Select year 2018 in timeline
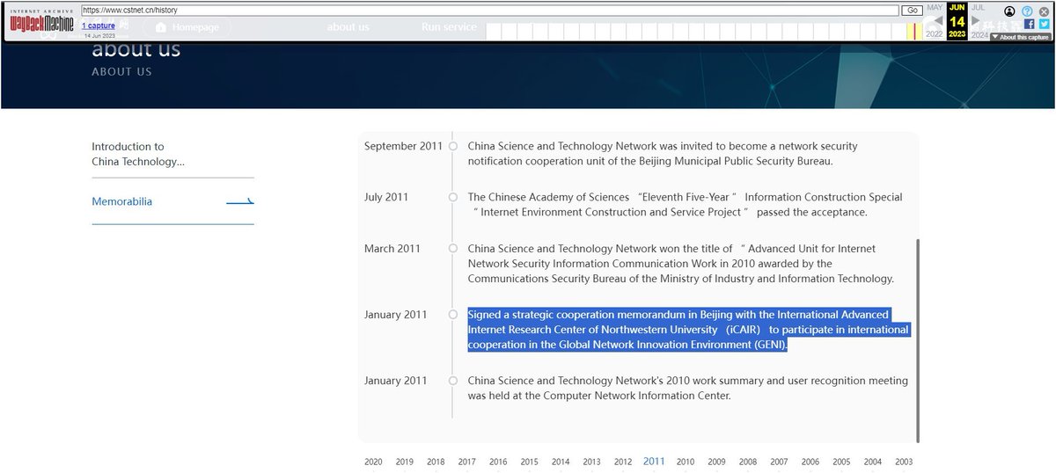1056x473 pixels. coord(436,462)
